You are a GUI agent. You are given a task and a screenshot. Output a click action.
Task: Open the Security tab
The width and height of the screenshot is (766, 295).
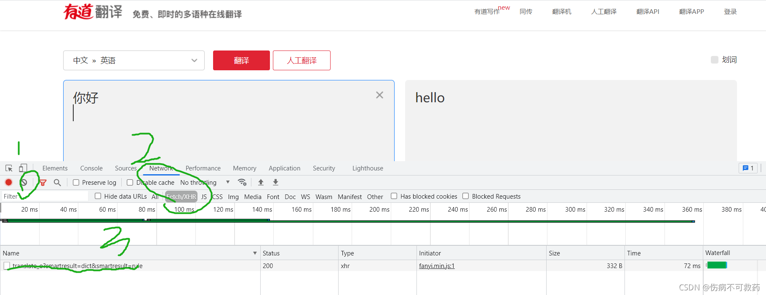[324, 168]
